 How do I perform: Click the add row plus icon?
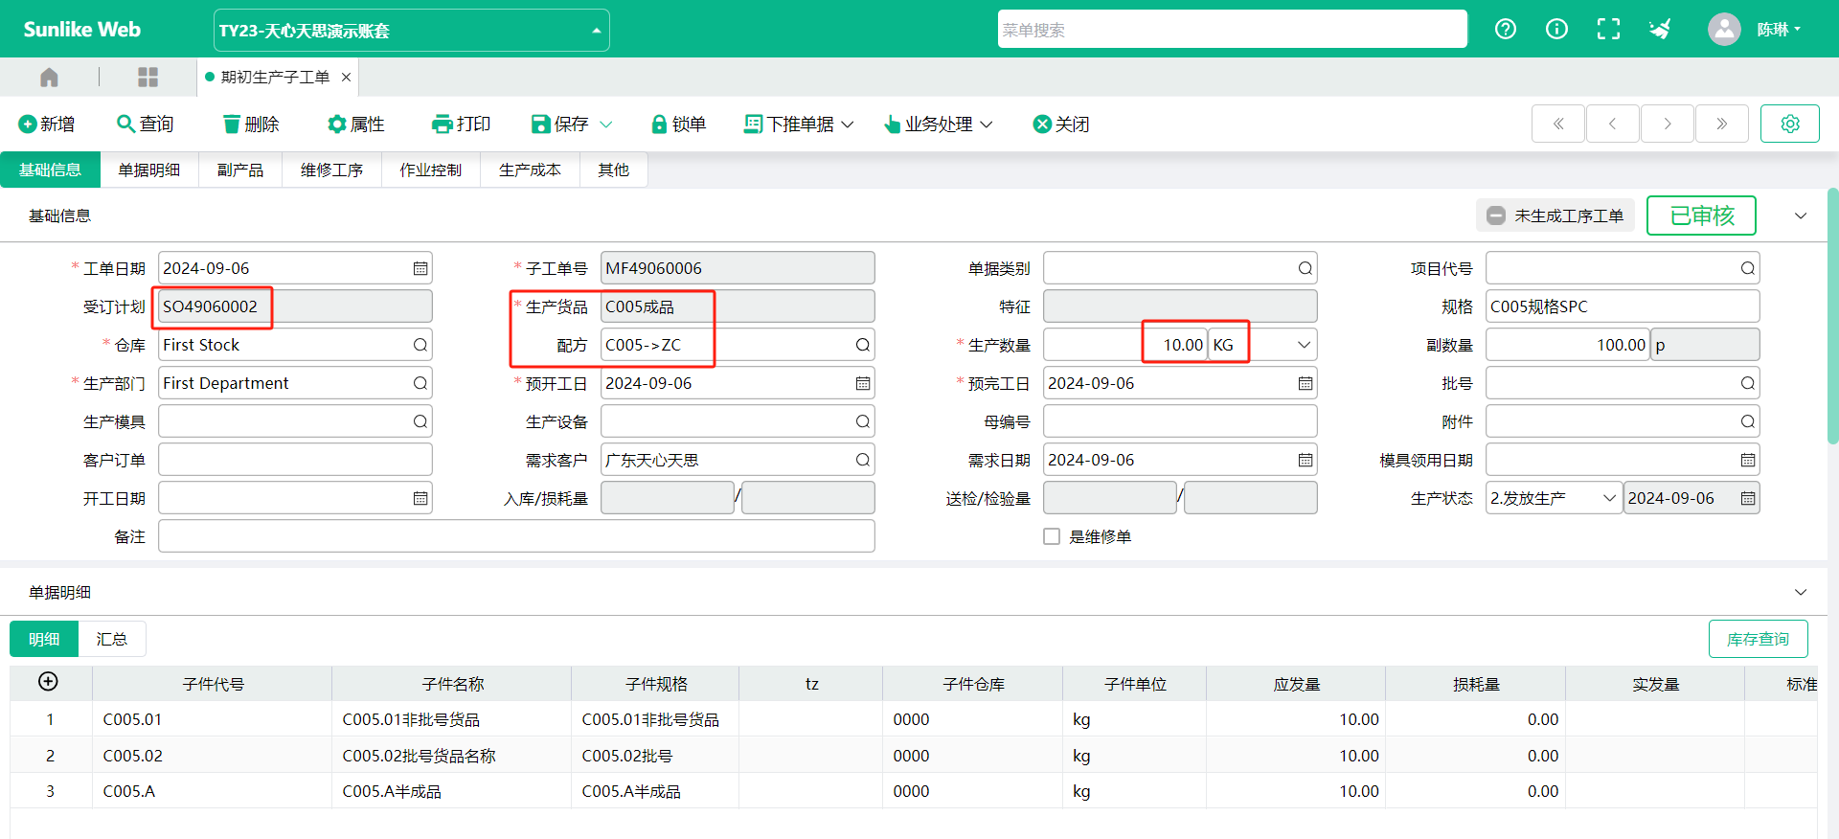click(48, 681)
